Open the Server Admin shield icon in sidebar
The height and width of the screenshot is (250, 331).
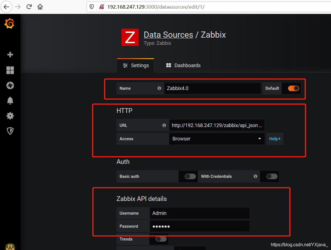10,131
